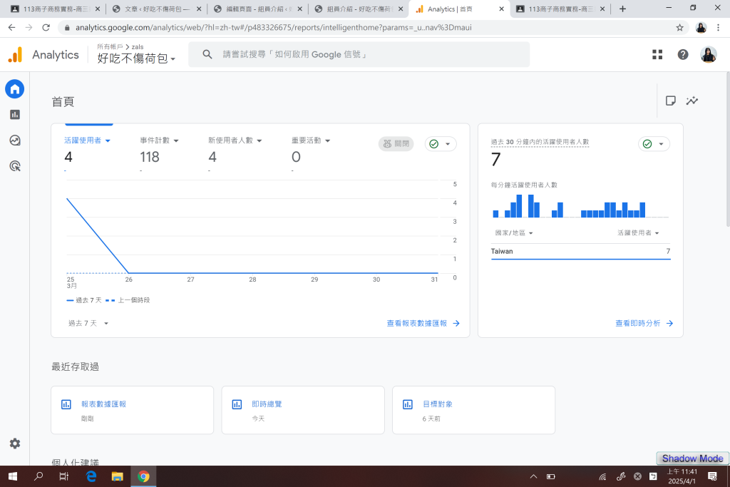Open the Insights sparkline icon
The height and width of the screenshot is (487, 730).
[692, 101]
